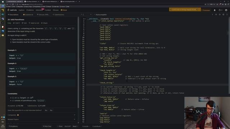This screenshot has width=230, height=129.
Task: Answer No to seen in interview
Action: (x=51, y=110)
